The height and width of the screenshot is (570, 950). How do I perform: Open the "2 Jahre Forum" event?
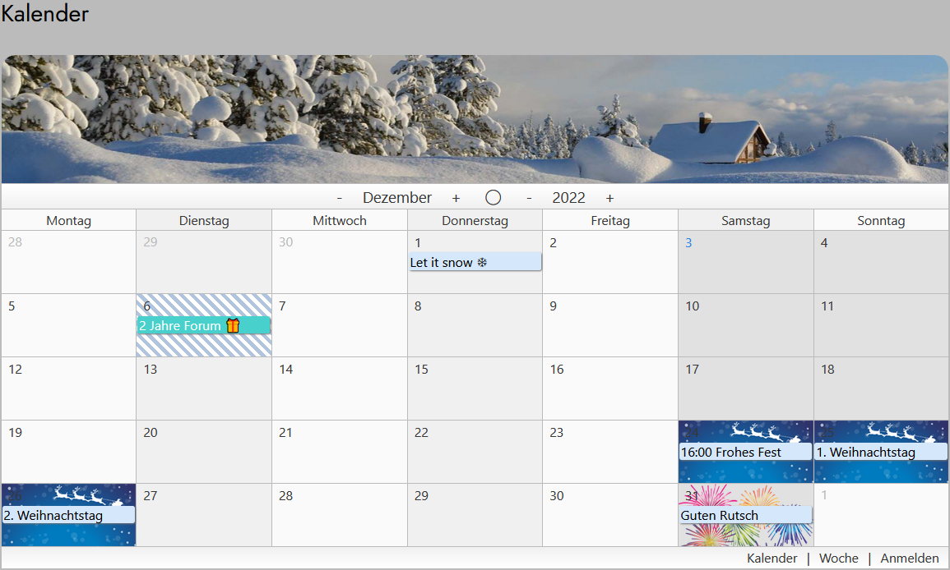181,326
